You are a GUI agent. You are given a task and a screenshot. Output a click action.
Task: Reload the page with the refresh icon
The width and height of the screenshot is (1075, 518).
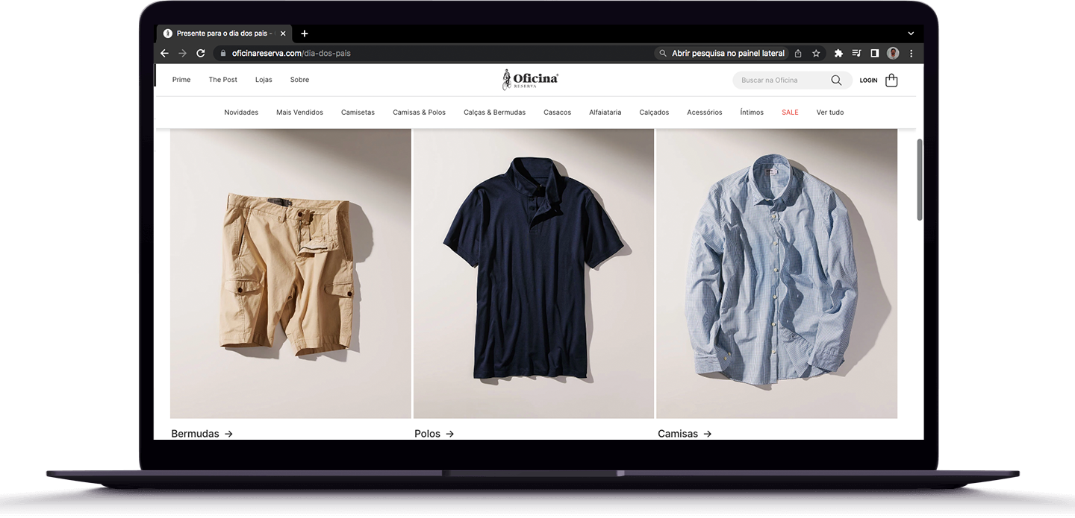coord(200,54)
